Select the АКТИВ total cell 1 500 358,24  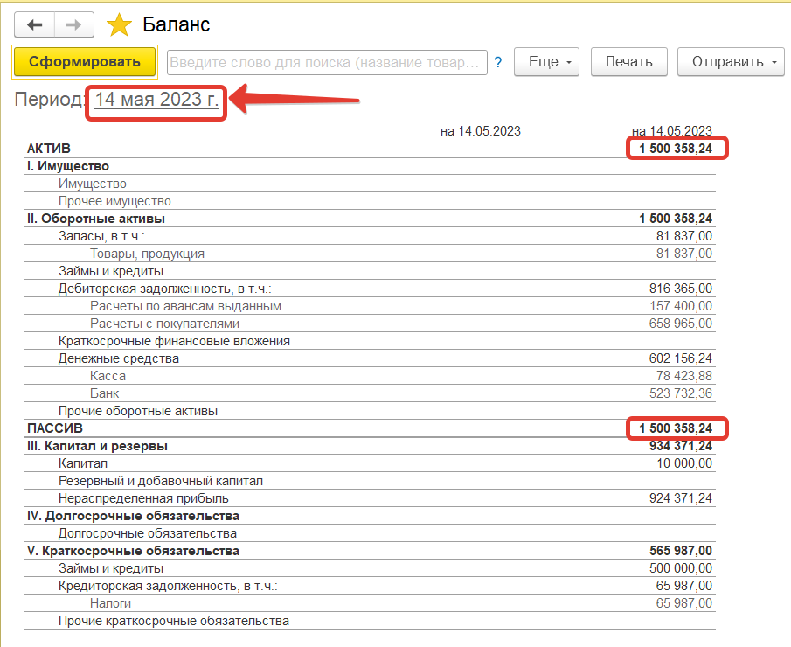coord(677,149)
